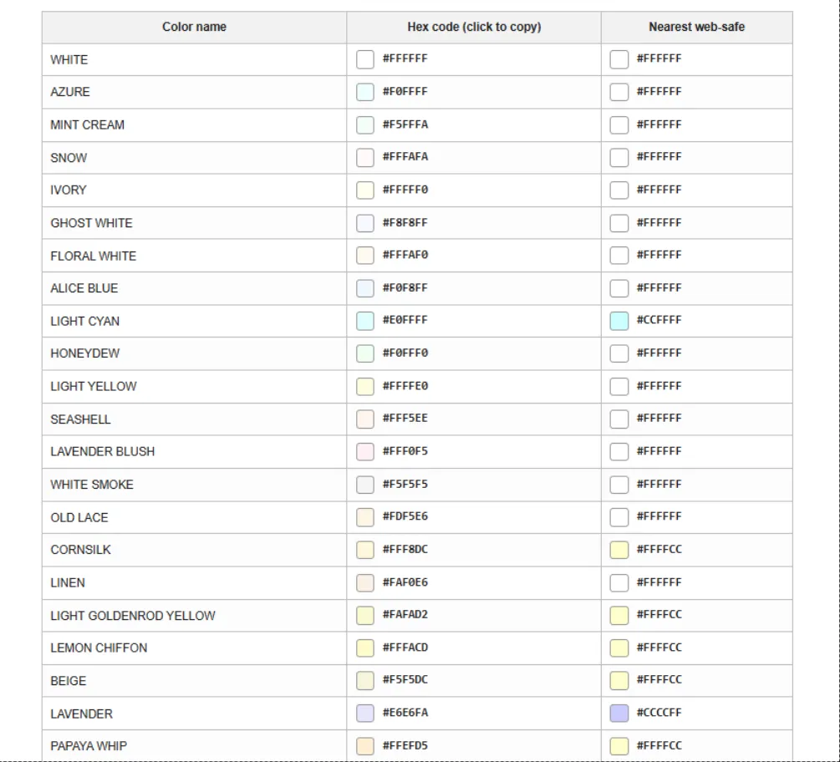Click the #FAF0E6 hex code text
Screen dimensions: 840x762
click(x=405, y=582)
